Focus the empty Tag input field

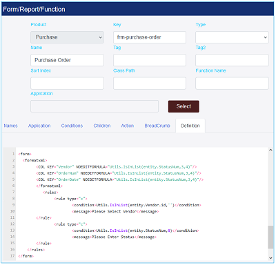tap(150, 60)
